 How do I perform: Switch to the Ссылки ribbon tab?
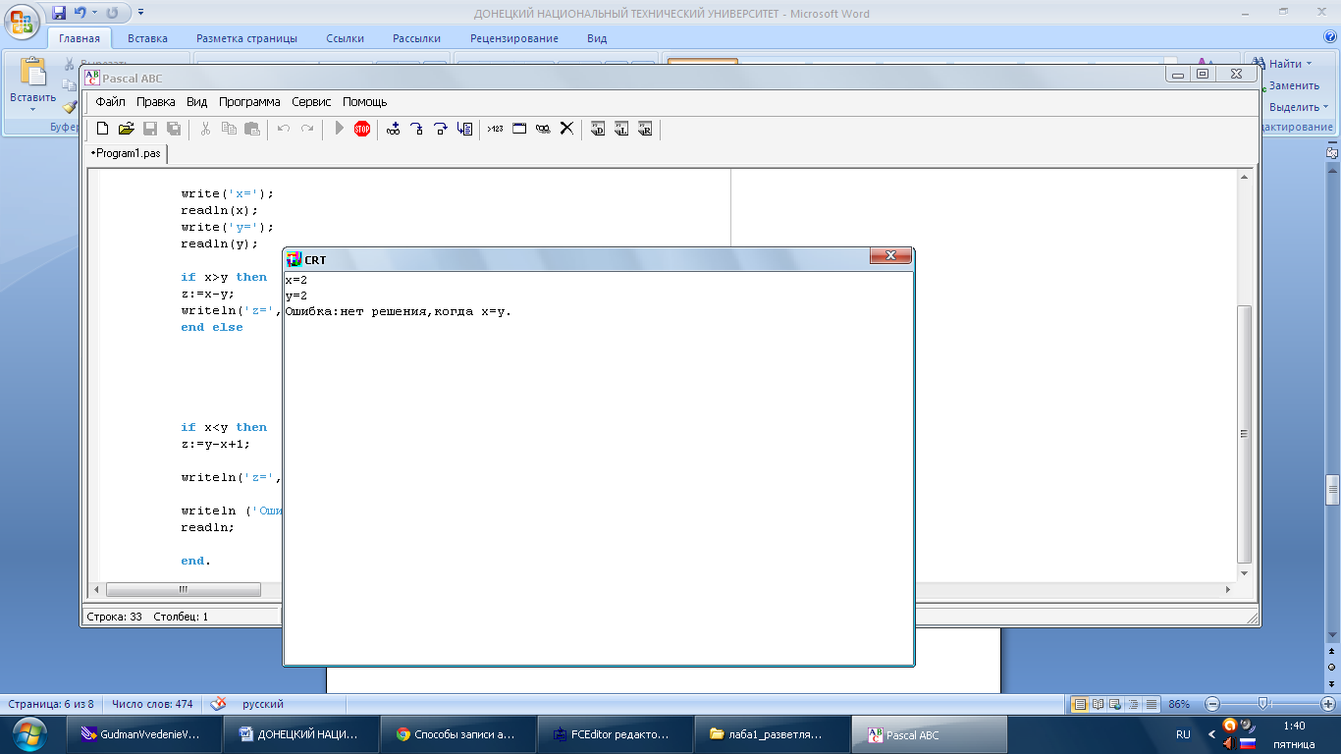[x=346, y=38]
